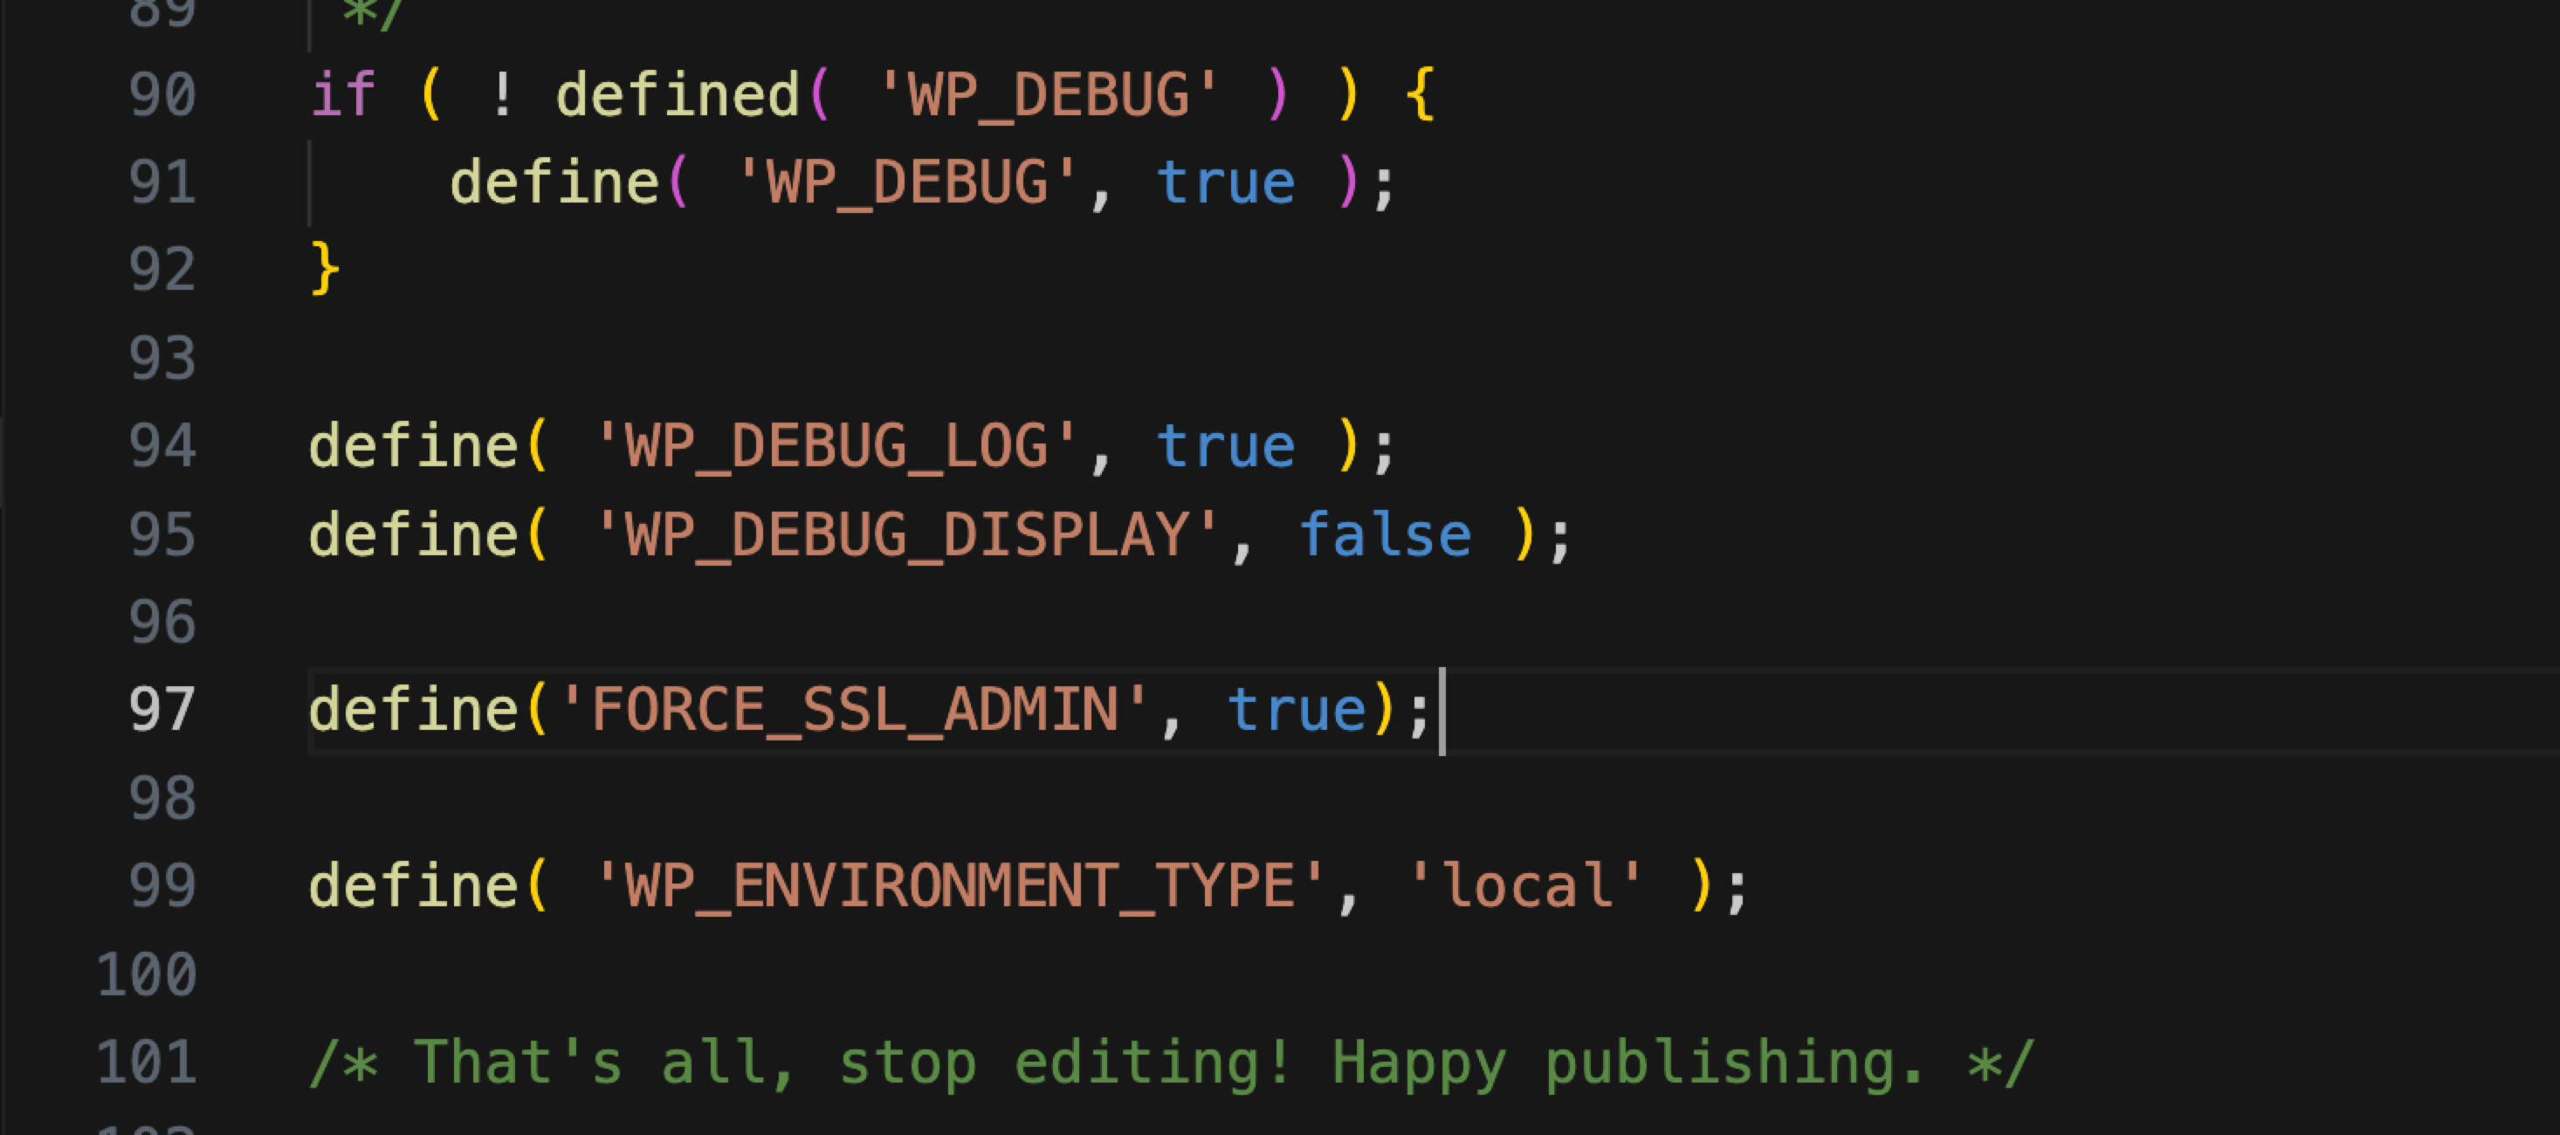This screenshot has height=1135, width=2560.
Task: Click line number 100 in the gutter
Action: pos(147,974)
